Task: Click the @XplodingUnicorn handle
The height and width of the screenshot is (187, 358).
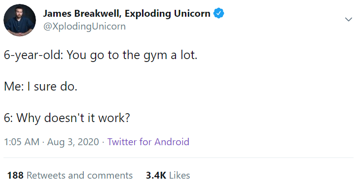Action: 84,27
